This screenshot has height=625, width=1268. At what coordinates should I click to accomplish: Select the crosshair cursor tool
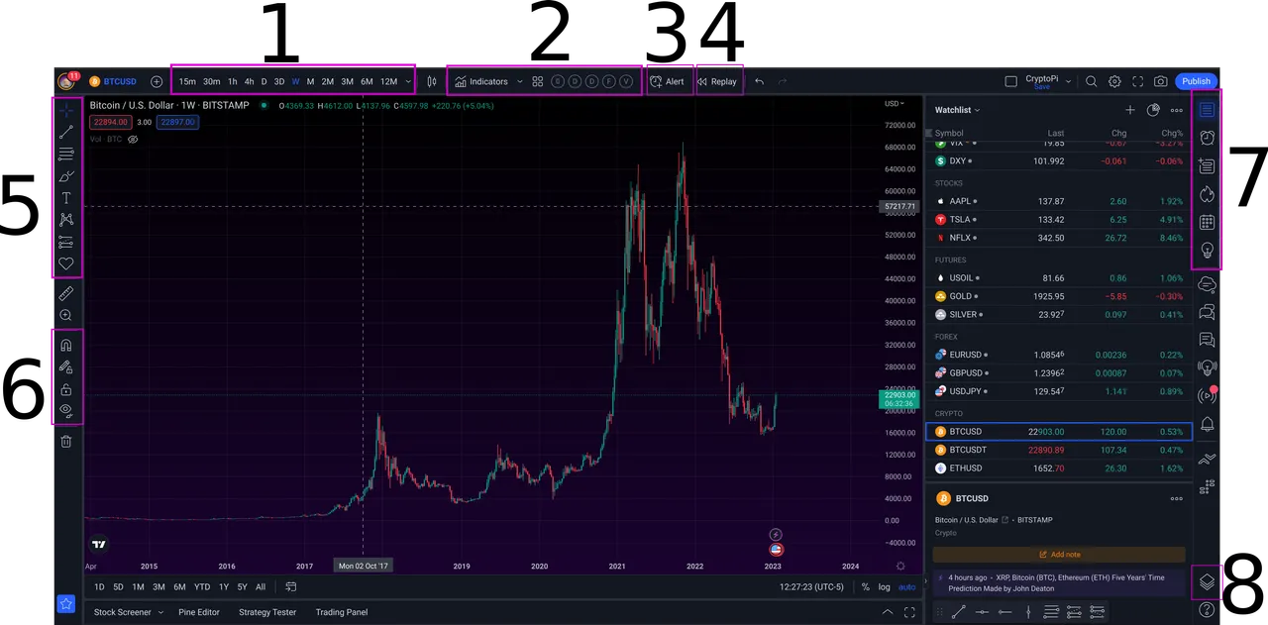pos(66,110)
